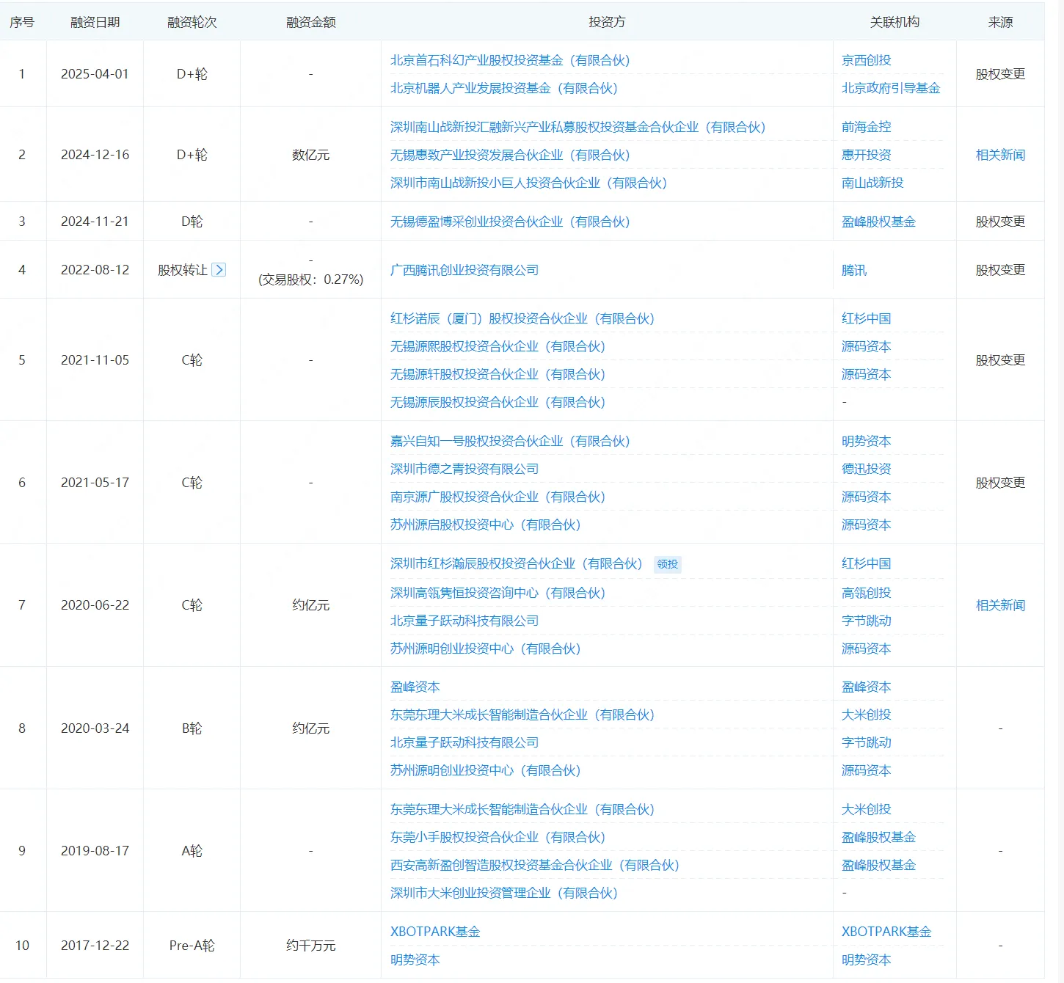The width and height of the screenshot is (1064, 983).
Task: Select the date cell 2025-04-01
Action: tap(95, 74)
